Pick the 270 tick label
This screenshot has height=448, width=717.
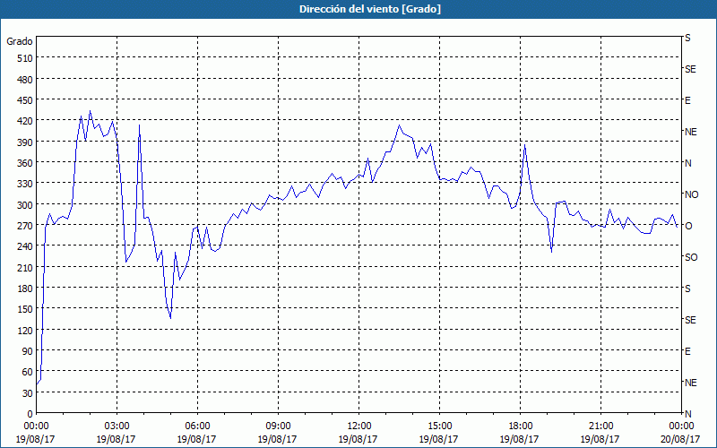tap(25, 226)
